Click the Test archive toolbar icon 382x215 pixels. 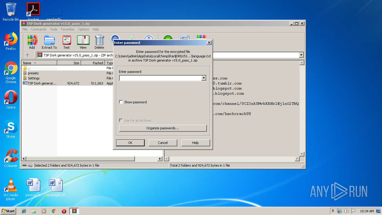(x=67, y=42)
